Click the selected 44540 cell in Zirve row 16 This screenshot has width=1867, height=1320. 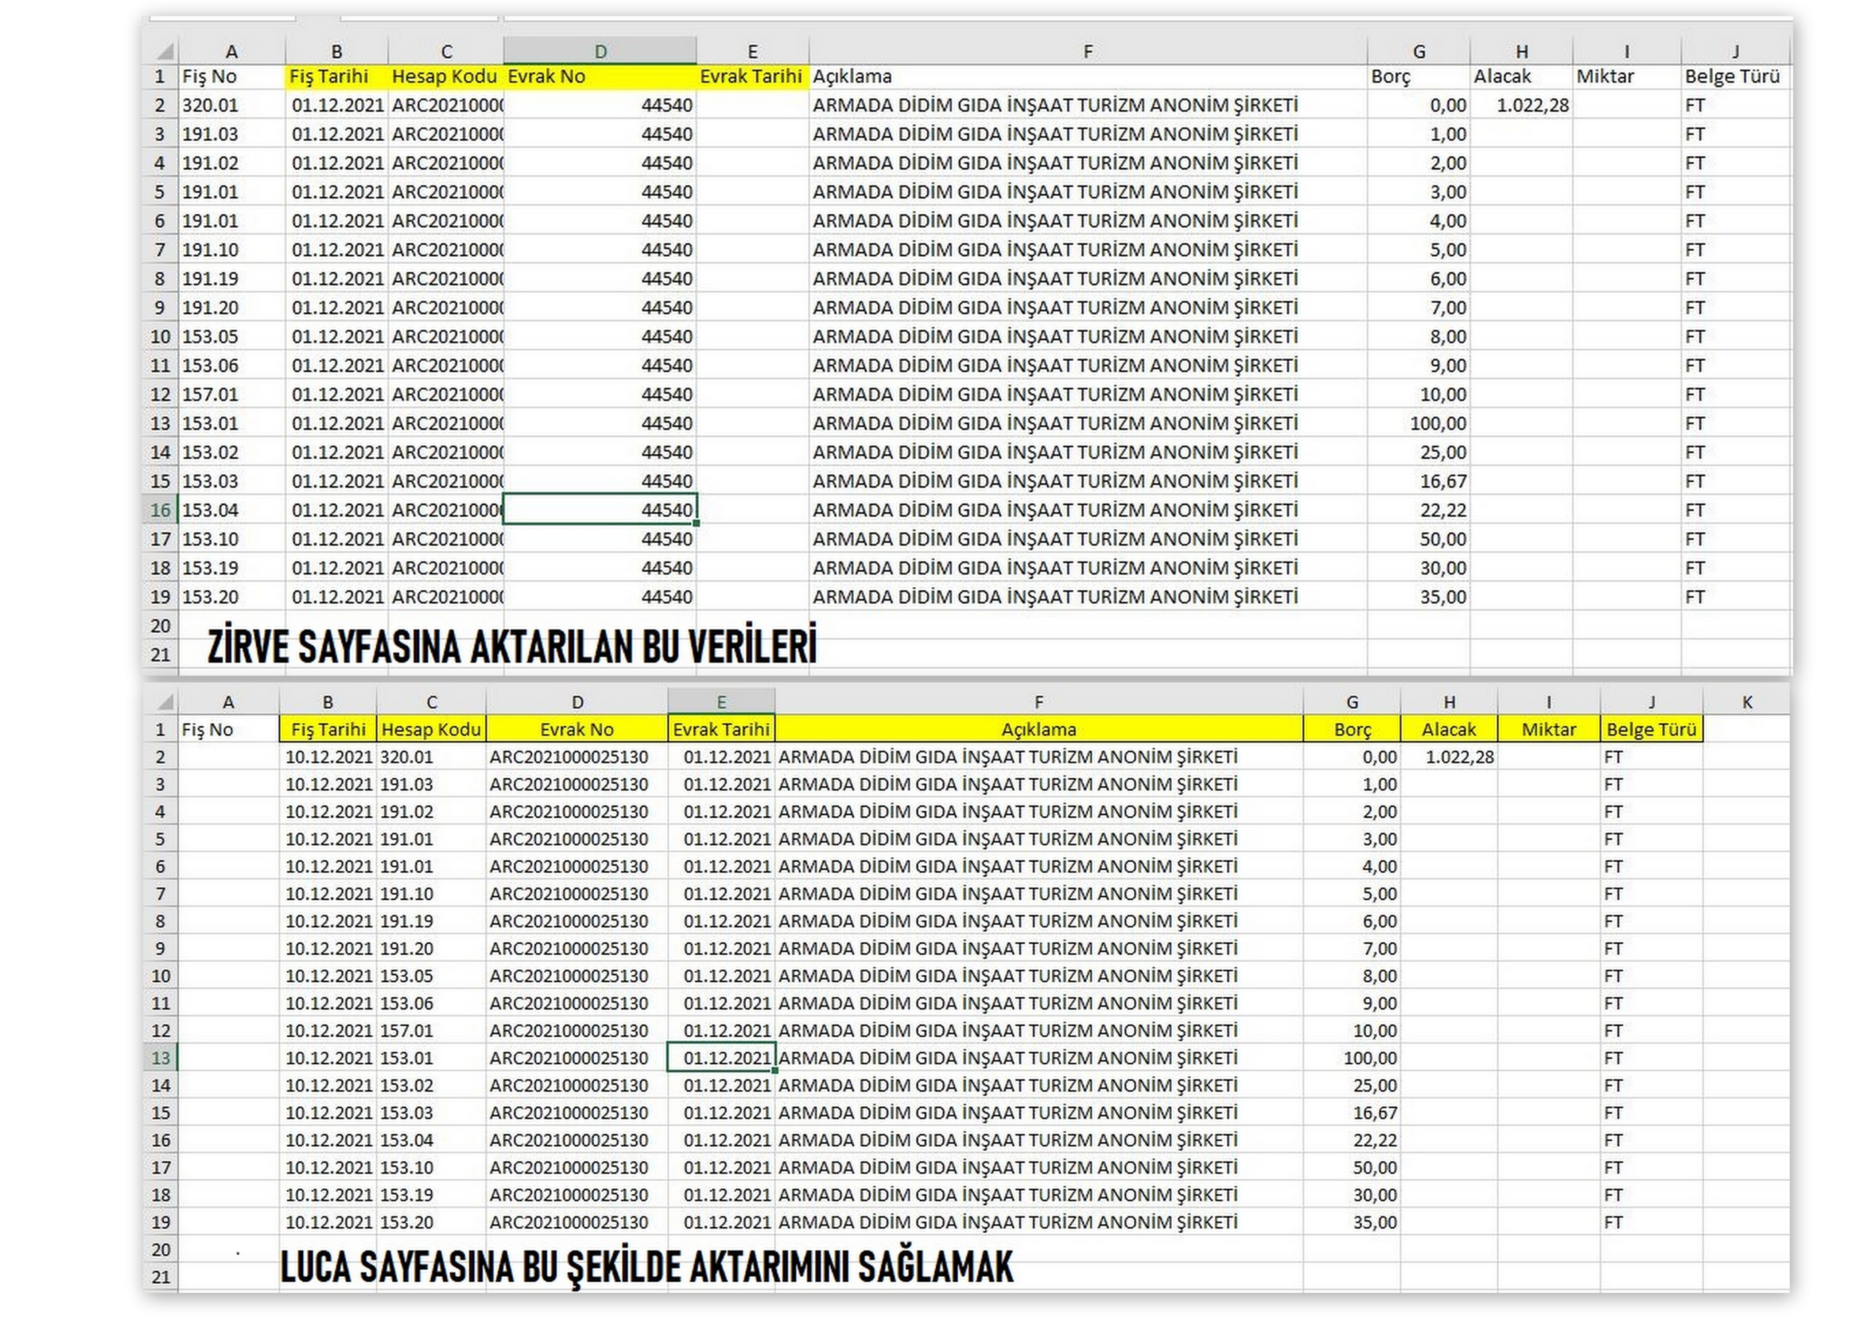(x=600, y=510)
